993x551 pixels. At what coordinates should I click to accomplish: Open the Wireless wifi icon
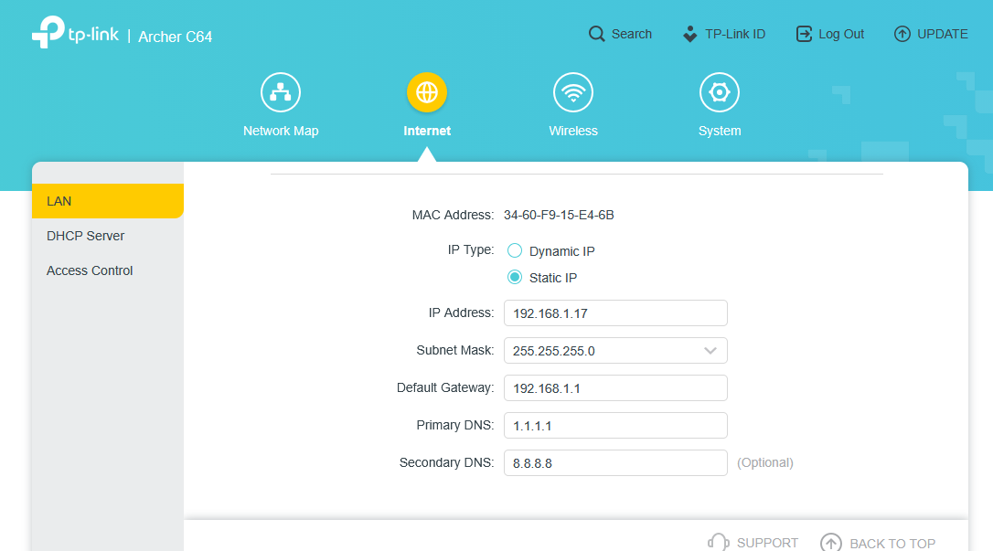pos(573,92)
